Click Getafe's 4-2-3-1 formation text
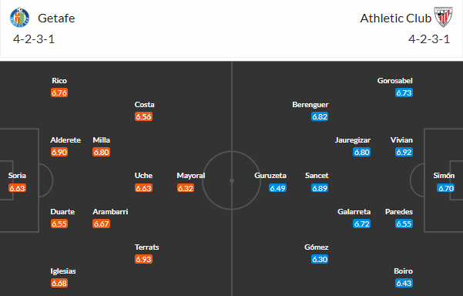Viewport: 463px width, 296px height. click(x=34, y=39)
